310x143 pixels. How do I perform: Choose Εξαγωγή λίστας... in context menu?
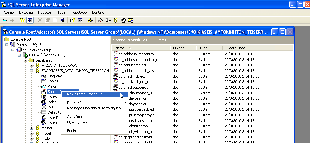point(95,122)
